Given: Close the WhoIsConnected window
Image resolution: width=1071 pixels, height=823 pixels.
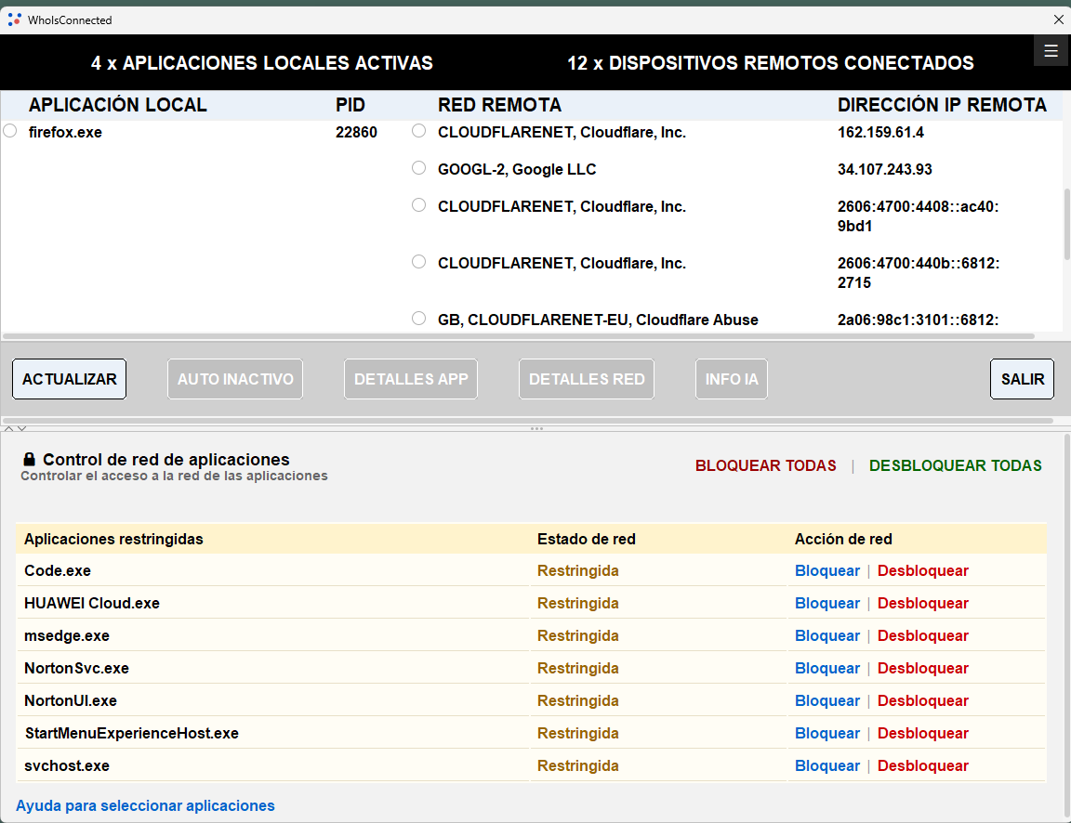Looking at the screenshot, I should [1058, 20].
